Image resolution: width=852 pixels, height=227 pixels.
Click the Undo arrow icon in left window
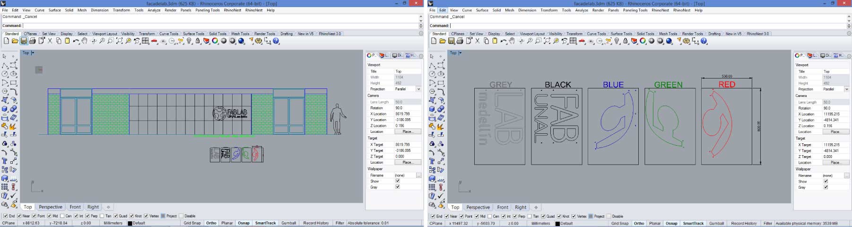click(x=76, y=41)
